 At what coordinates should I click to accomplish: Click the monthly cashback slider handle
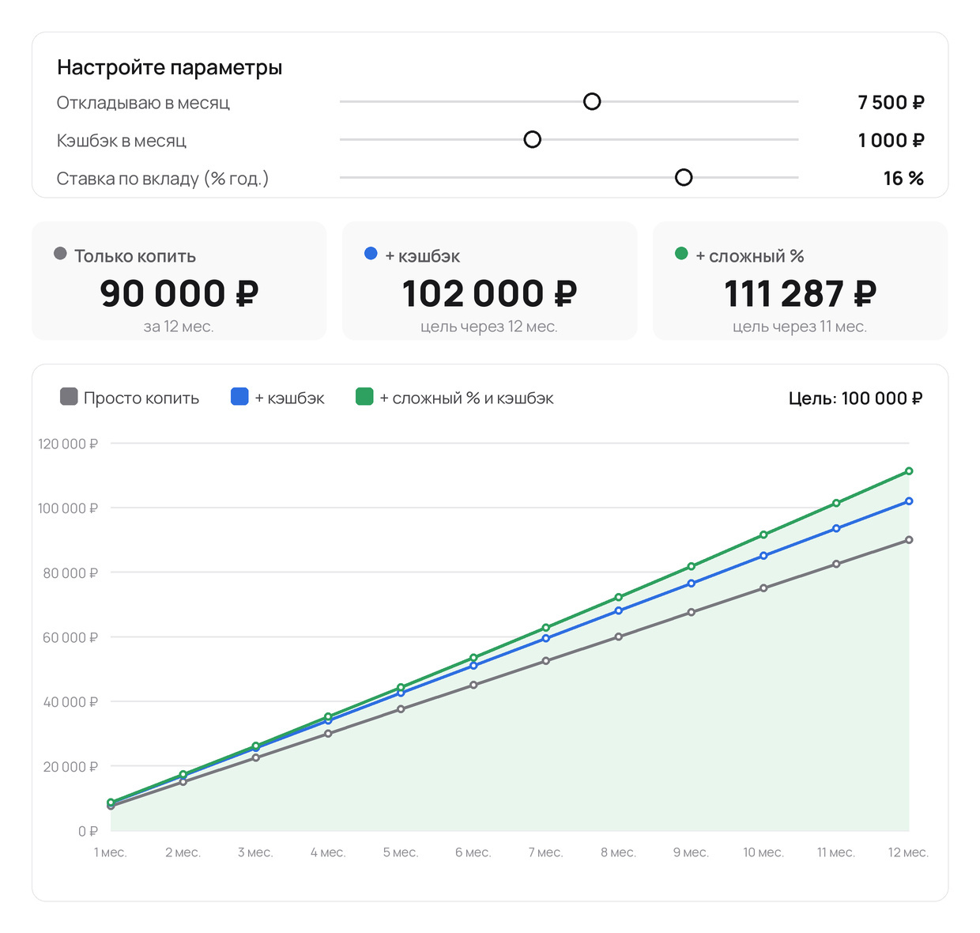(533, 139)
